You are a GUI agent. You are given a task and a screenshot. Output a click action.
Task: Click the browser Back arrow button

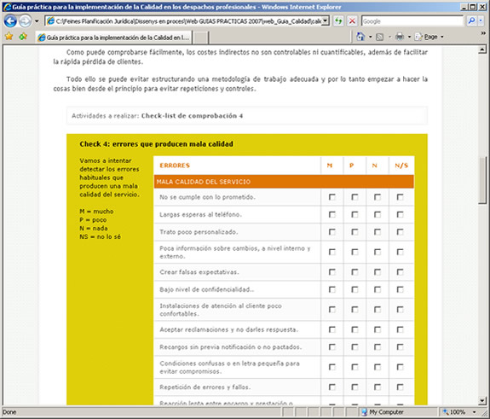point(10,21)
